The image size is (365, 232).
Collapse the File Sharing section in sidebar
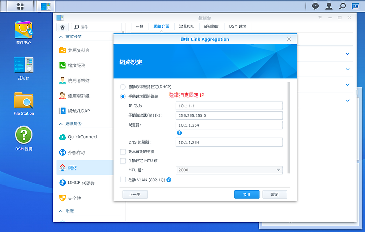tap(61, 37)
